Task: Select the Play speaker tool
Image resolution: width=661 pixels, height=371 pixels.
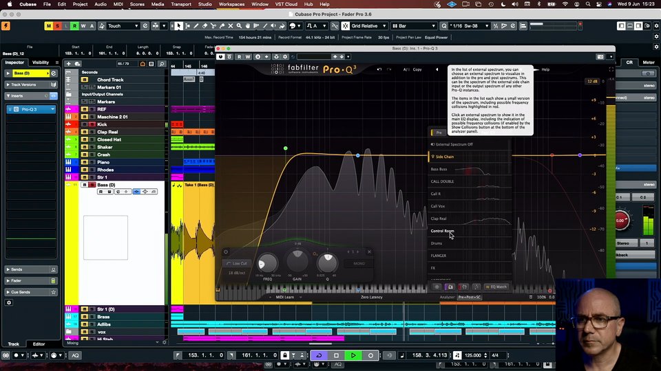Action: point(273,26)
